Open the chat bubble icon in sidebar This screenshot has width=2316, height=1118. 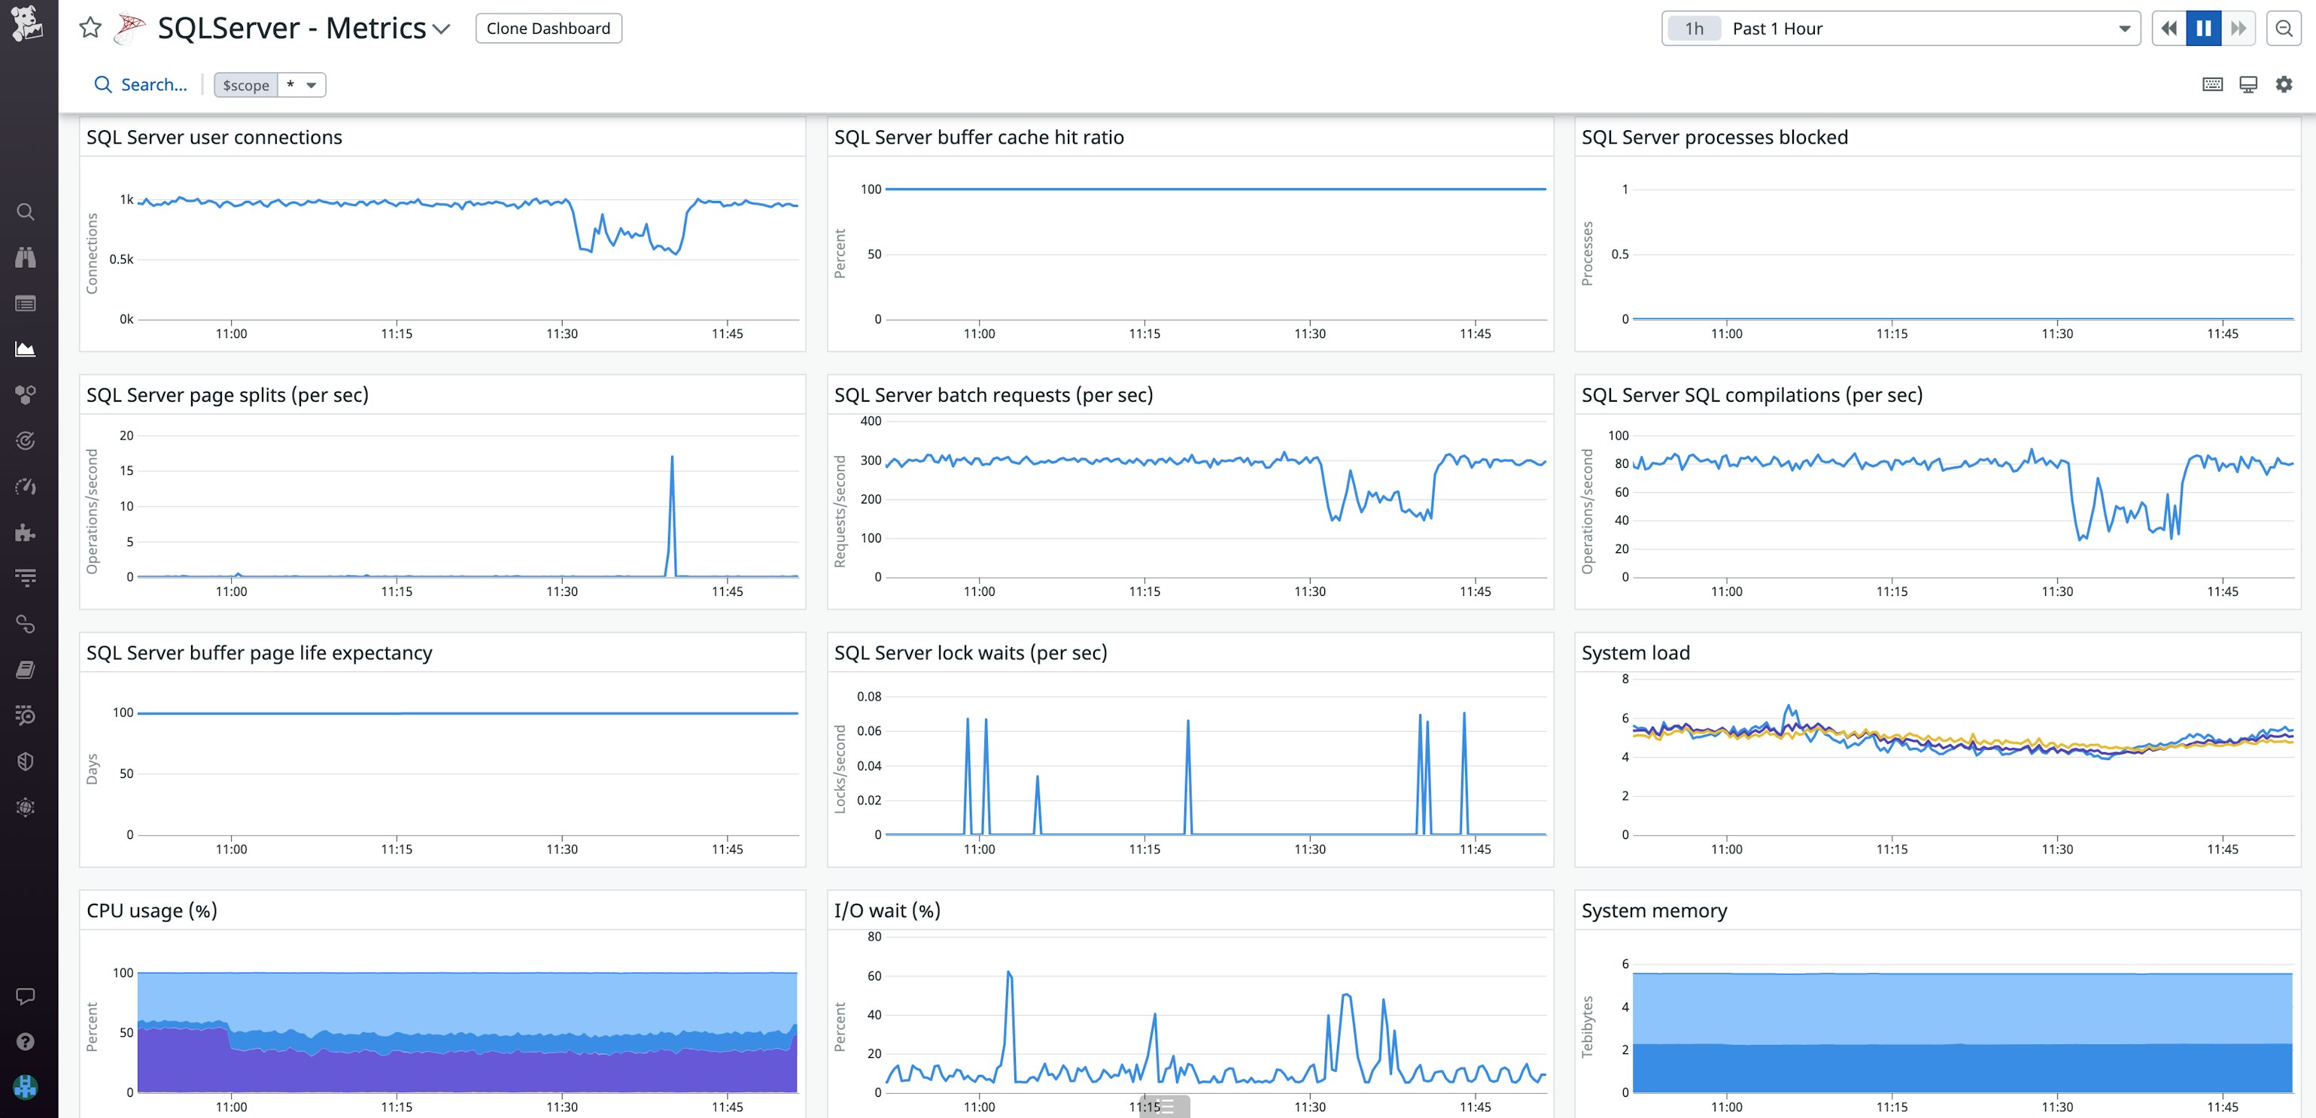click(x=25, y=995)
